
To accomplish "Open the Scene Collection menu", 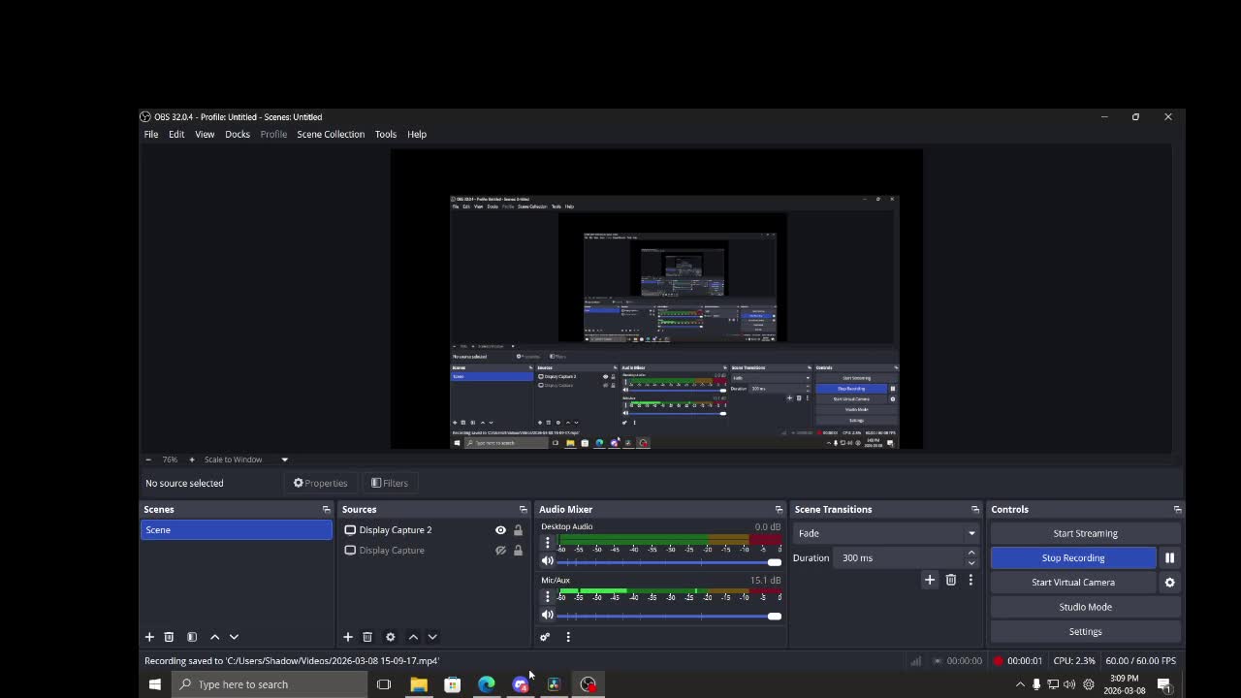I will click(331, 135).
